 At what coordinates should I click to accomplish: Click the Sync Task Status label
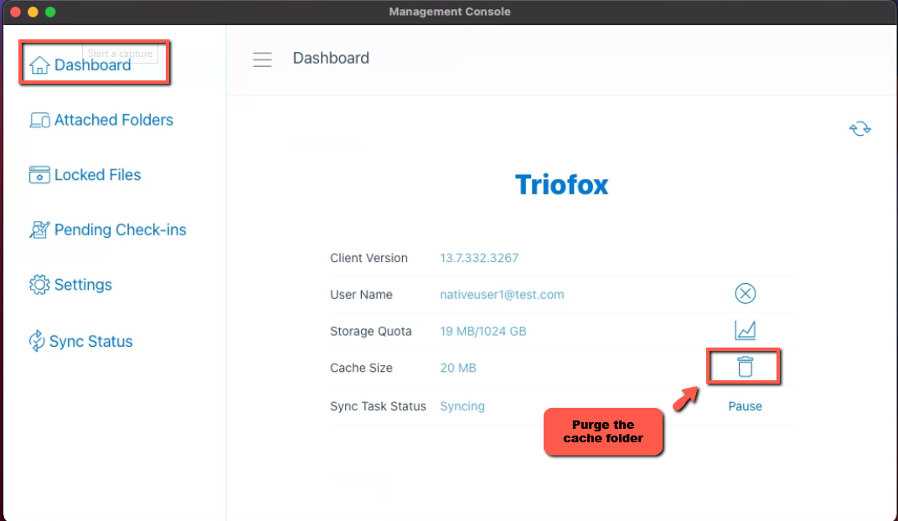pyautogui.click(x=378, y=406)
